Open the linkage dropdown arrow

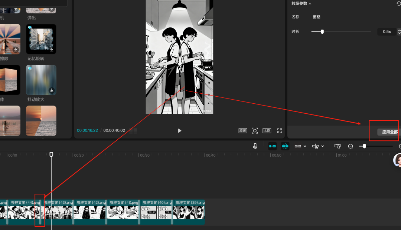305,146
